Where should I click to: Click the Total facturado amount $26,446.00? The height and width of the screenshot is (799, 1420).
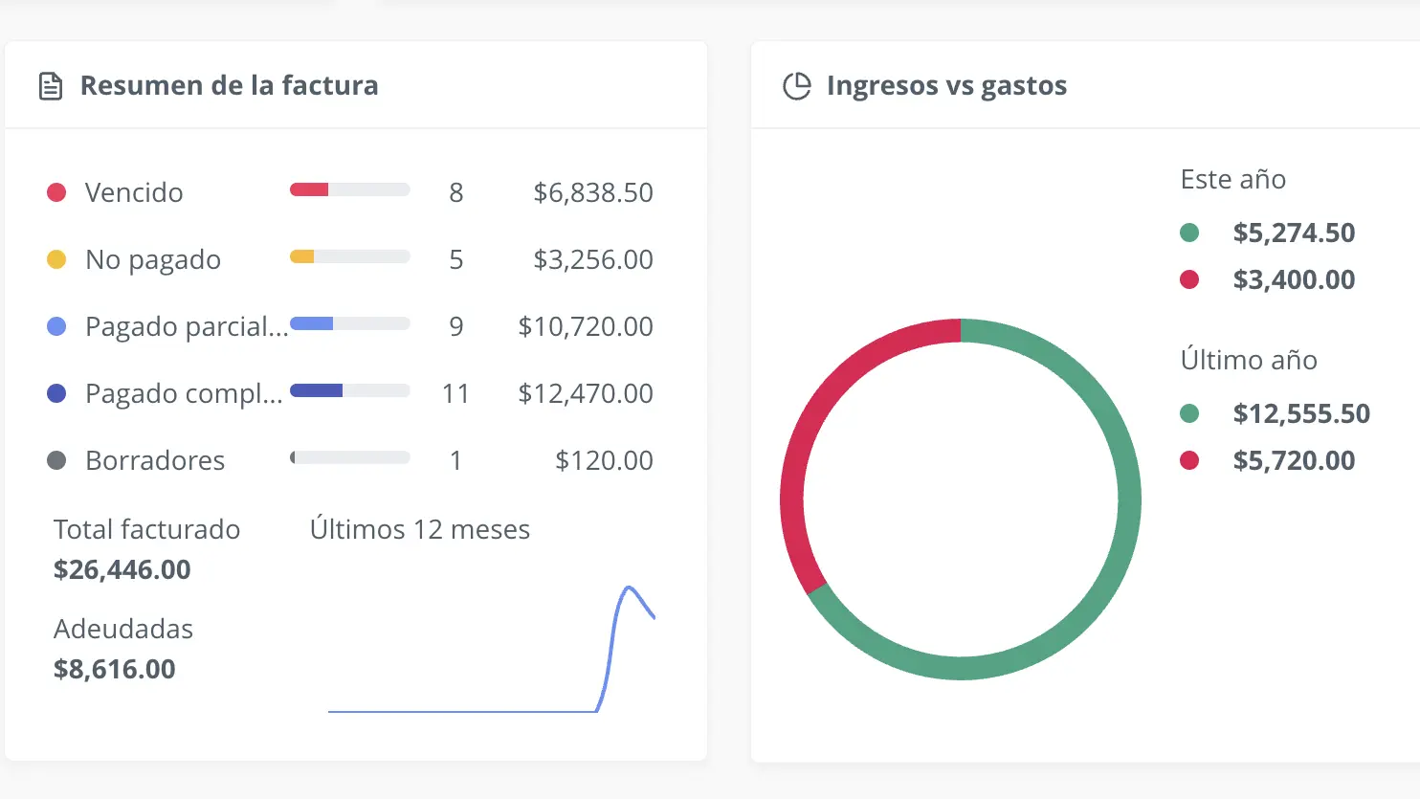122,569
